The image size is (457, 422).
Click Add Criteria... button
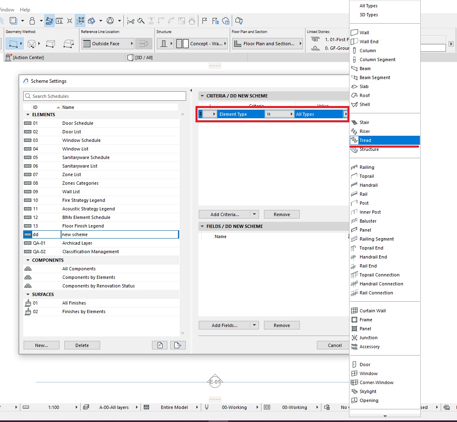(224, 214)
